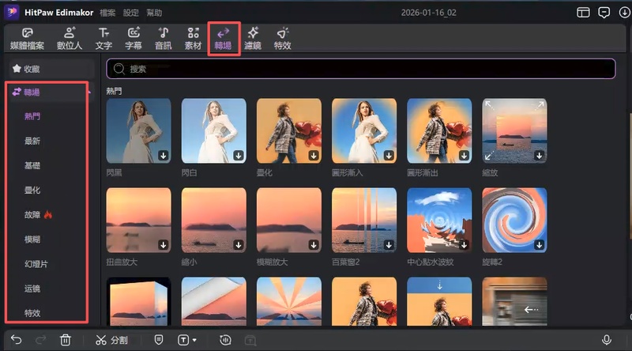Click the download icon in title bar
632x351 pixels.
click(x=624, y=13)
